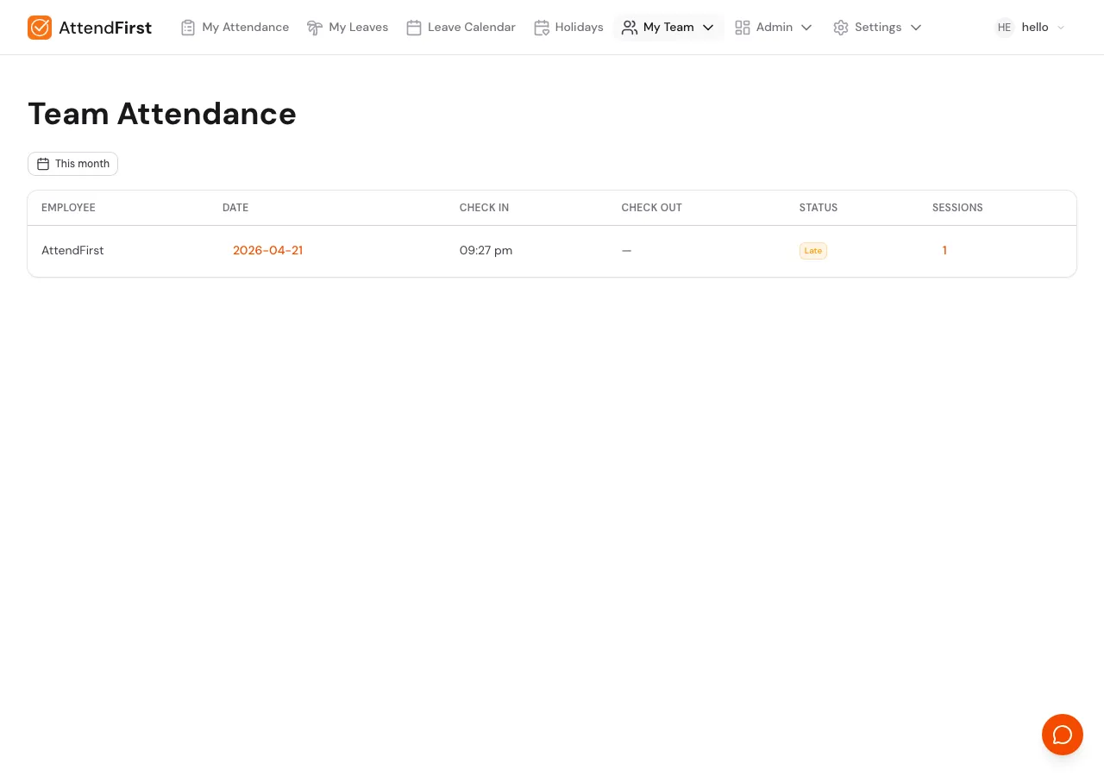Open the chat support bubble

pos(1063,735)
